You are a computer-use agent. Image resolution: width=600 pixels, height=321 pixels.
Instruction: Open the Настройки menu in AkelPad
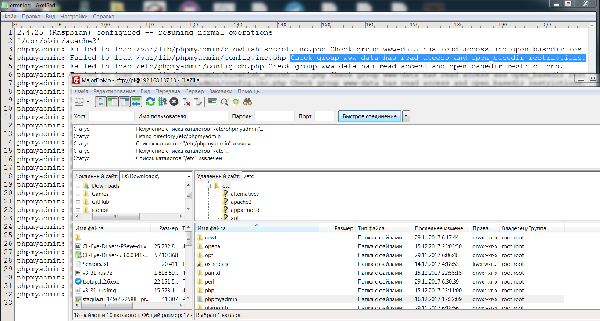point(74,17)
